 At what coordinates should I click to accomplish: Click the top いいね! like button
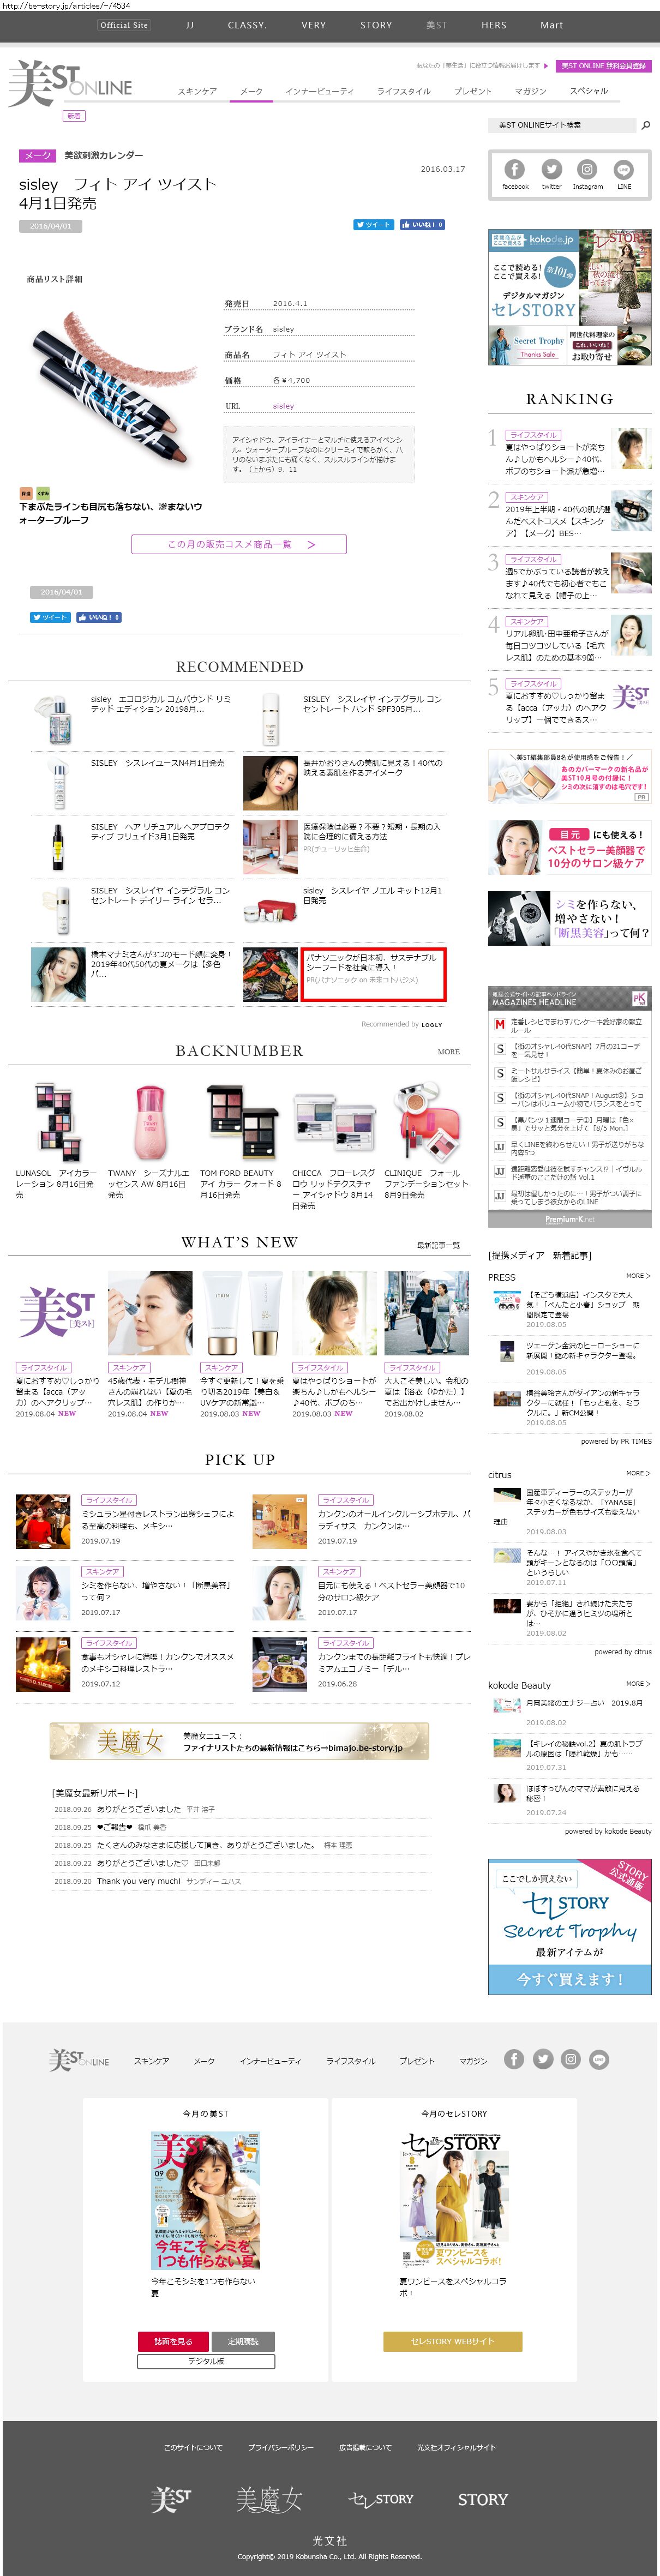point(422,225)
